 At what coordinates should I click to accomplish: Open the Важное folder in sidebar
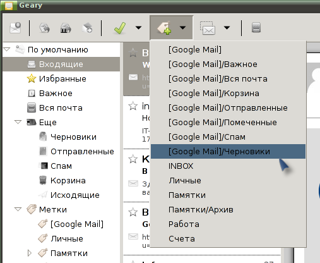click(61, 93)
